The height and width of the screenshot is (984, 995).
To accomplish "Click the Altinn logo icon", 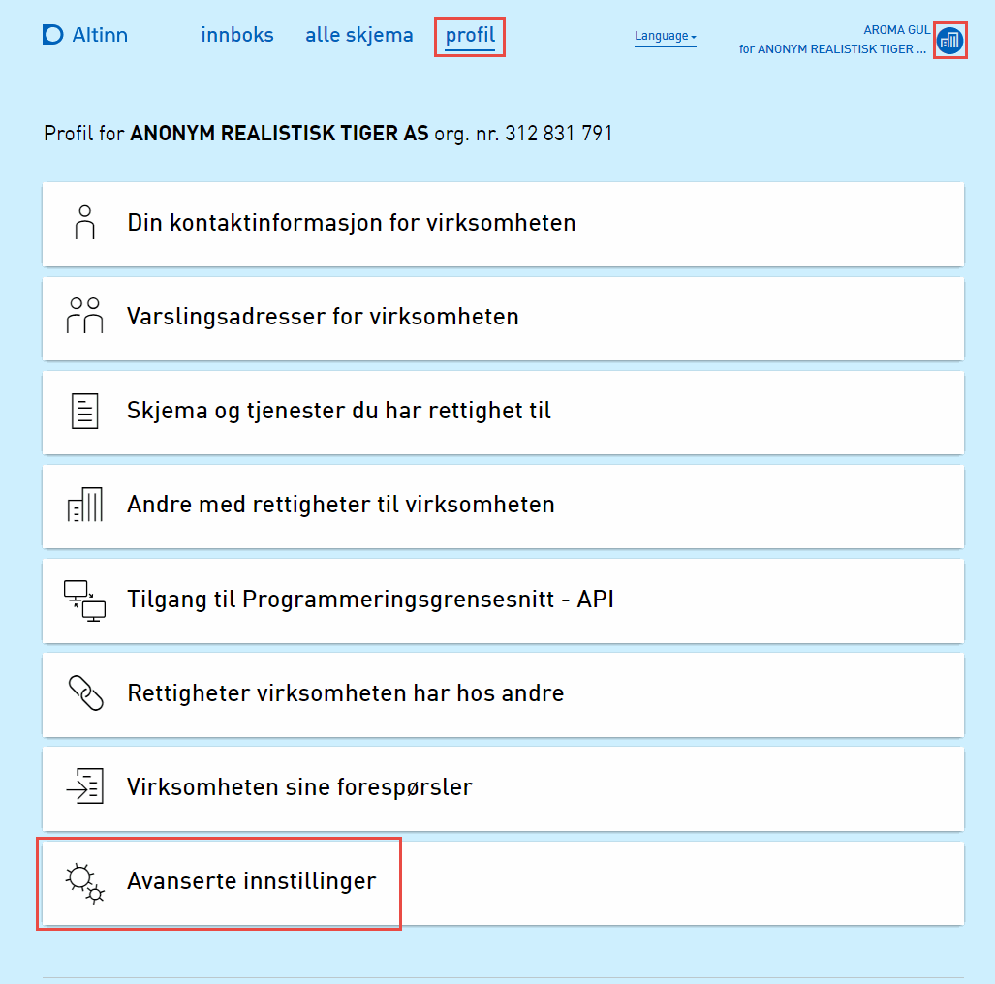I will [52, 36].
